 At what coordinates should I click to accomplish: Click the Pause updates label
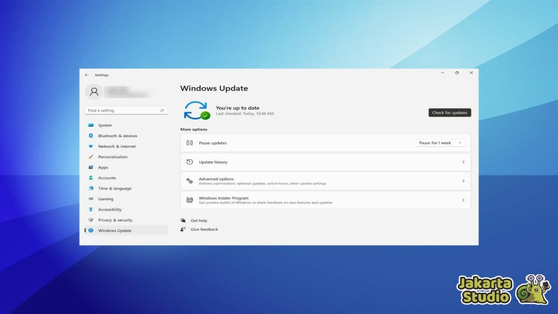[213, 143]
